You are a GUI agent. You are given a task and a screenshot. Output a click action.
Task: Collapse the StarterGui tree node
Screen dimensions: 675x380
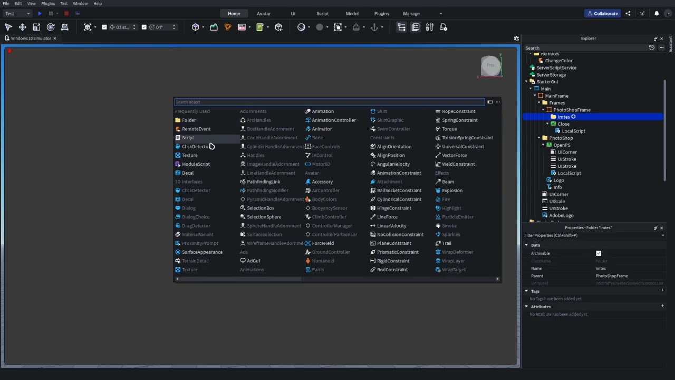(x=526, y=82)
